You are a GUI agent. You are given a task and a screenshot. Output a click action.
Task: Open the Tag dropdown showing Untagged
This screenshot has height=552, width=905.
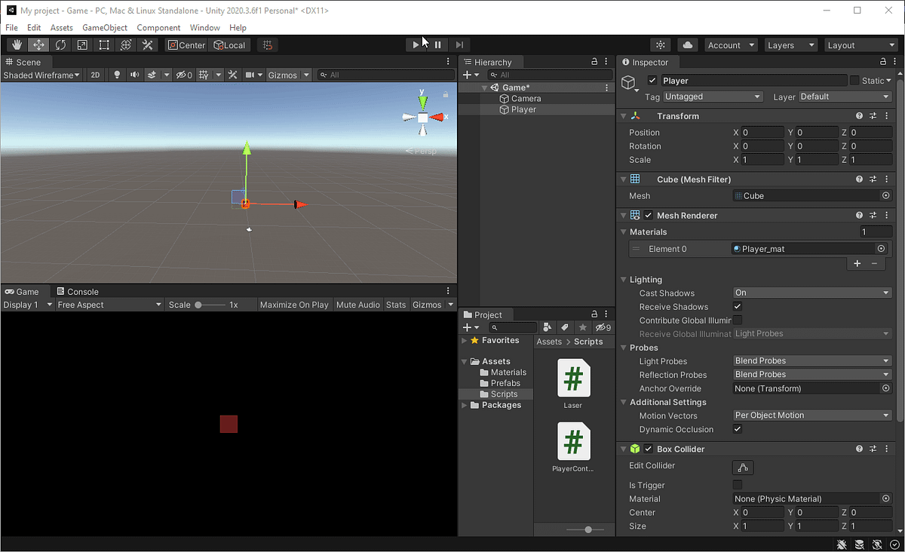(712, 97)
